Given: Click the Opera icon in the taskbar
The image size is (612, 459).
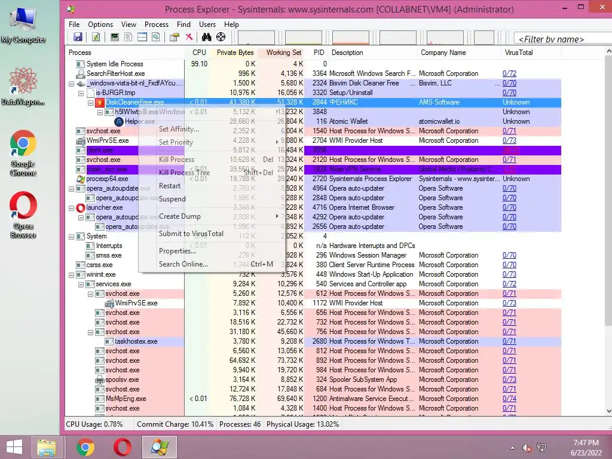Looking at the screenshot, I should point(122,447).
